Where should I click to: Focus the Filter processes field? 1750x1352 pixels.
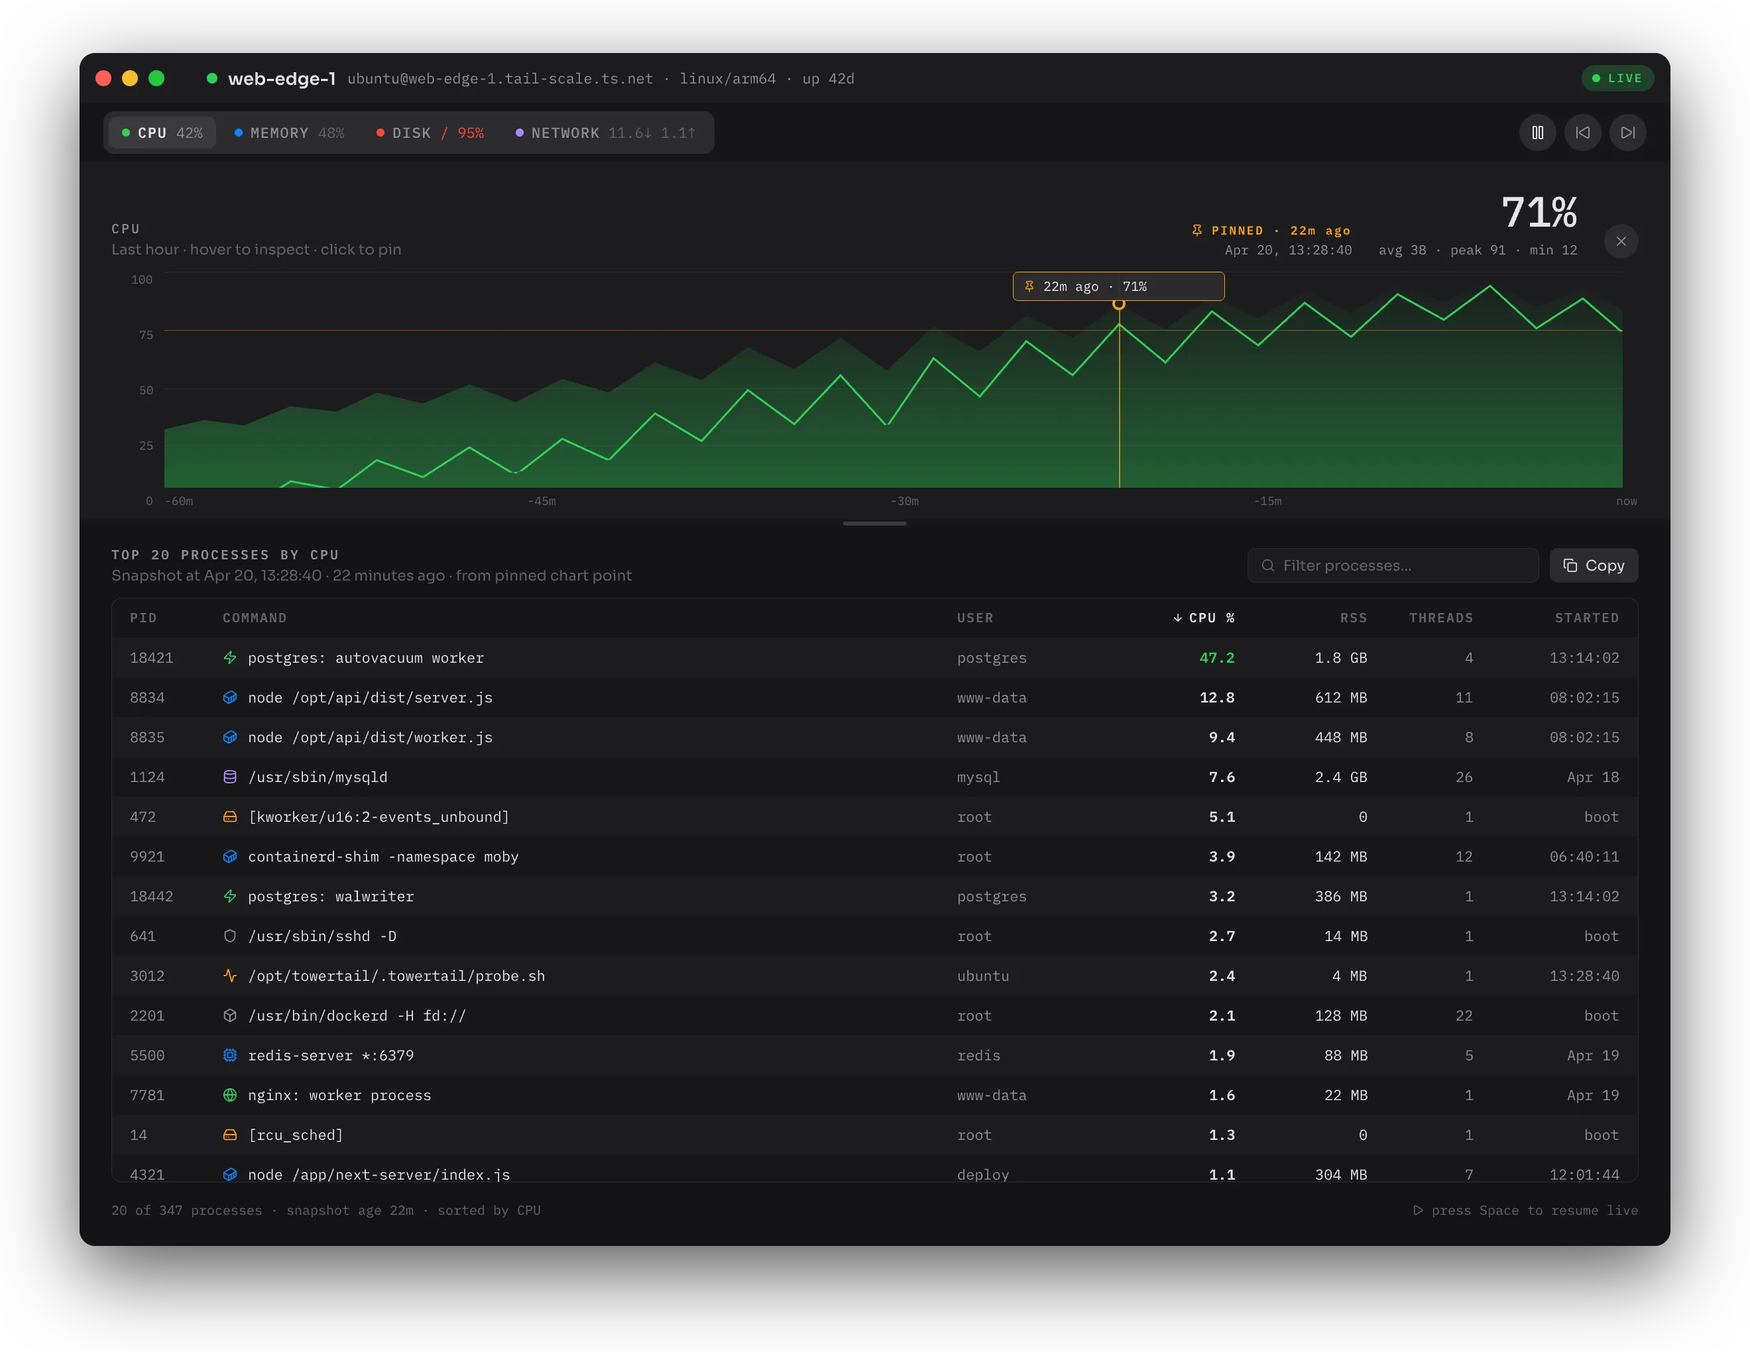[1393, 565]
